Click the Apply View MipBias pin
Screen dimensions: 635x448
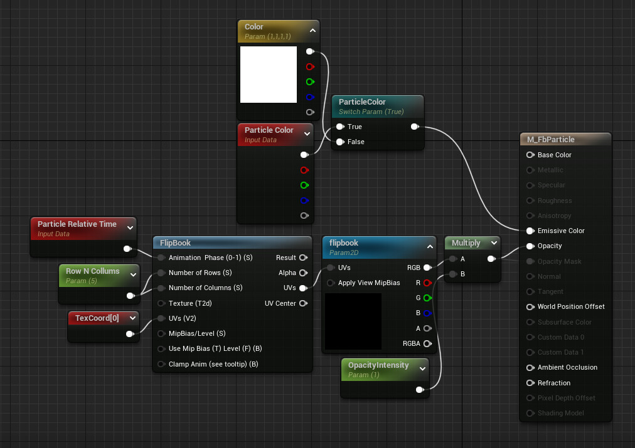(331, 283)
